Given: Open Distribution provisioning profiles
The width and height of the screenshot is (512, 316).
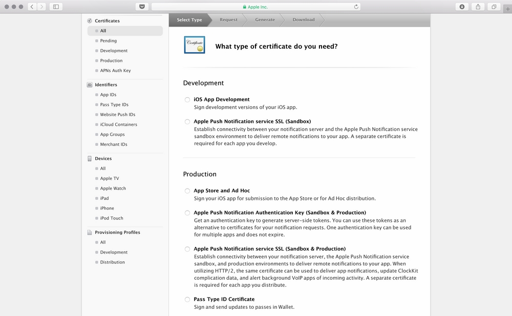Looking at the screenshot, I should coord(112,262).
